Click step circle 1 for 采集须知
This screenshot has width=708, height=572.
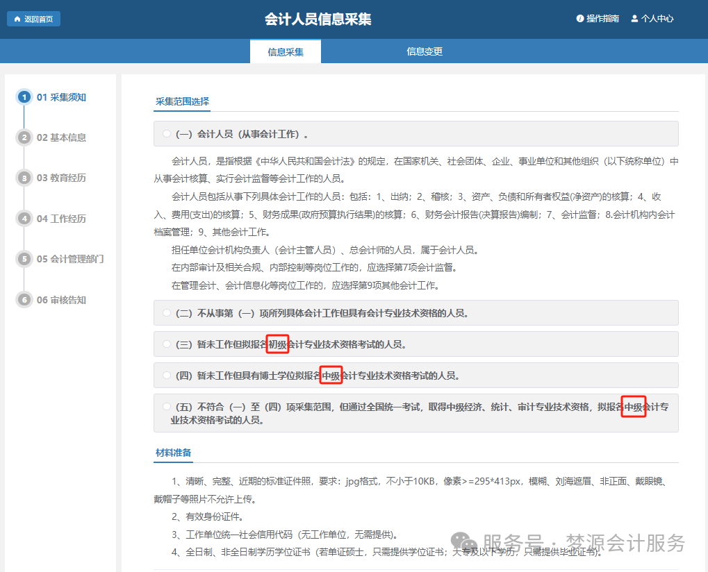coord(23,97)
